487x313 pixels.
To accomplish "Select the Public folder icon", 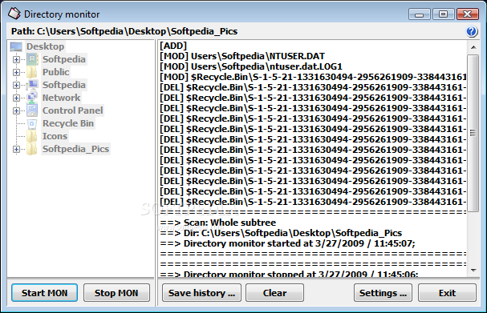I will pyautogui.click(x=32, y=72).
